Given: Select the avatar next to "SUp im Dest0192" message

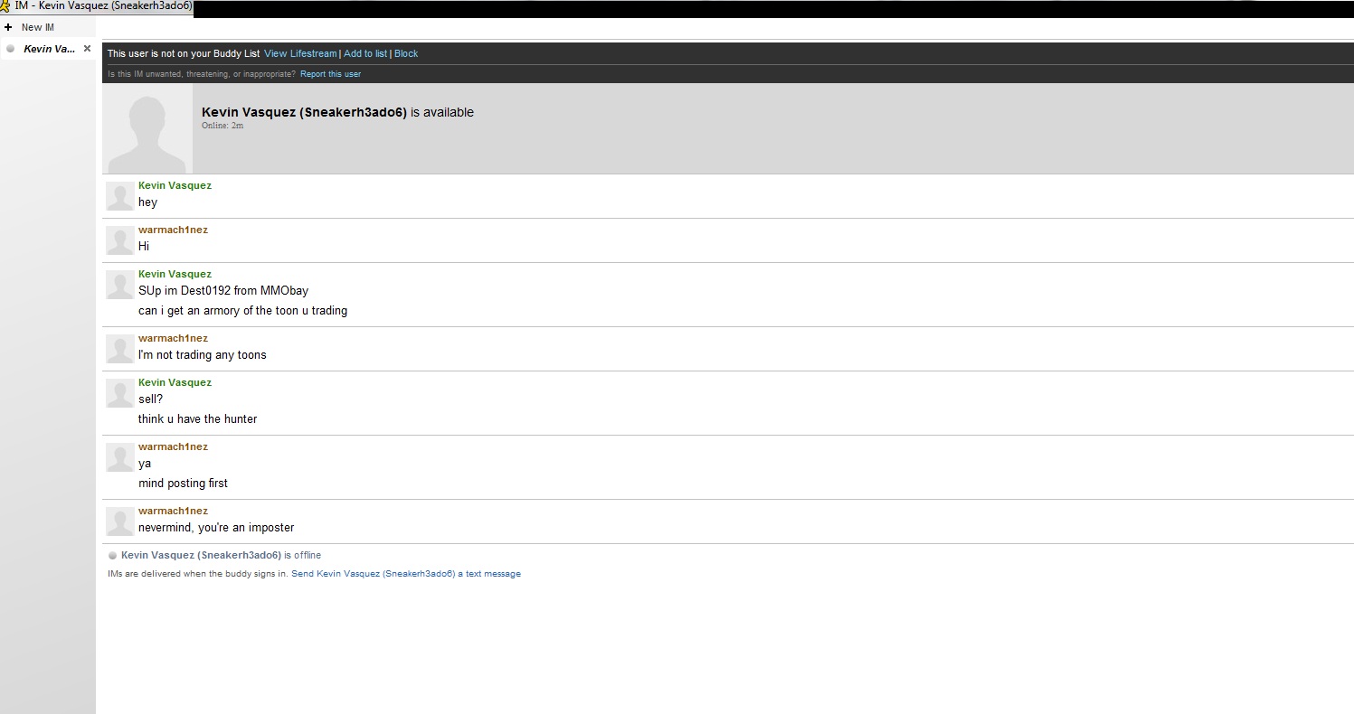Looking at the screenshot, I should pyautogui.click(x=120, y=285).
